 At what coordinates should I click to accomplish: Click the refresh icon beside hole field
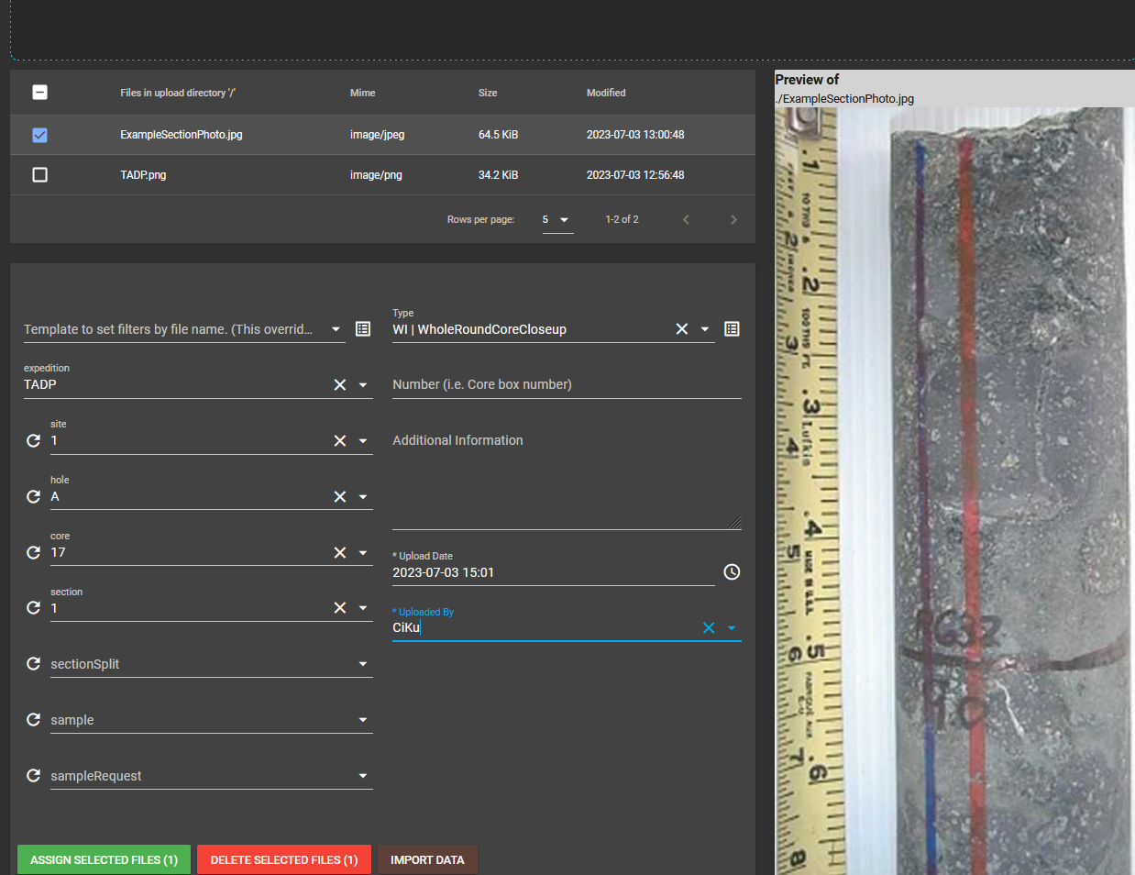click(x=33, y=497)
